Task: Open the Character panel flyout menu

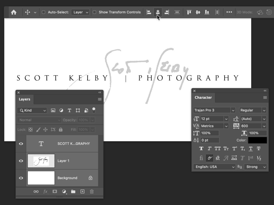Action: tap(265, 97)
